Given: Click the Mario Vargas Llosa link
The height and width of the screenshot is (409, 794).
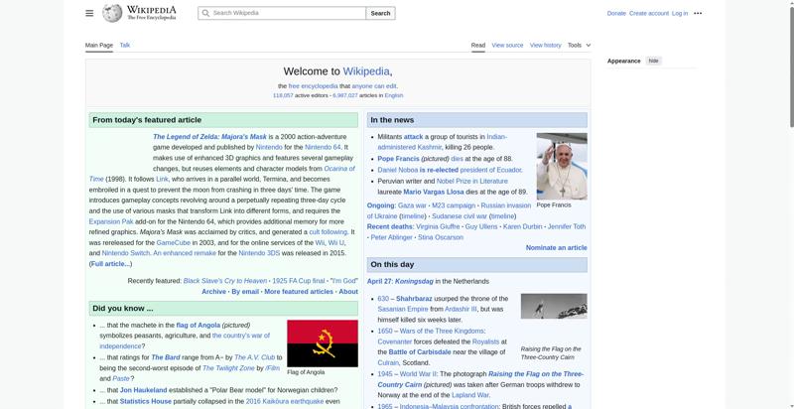Looking at the screenshot, I should tap(434, 192).
